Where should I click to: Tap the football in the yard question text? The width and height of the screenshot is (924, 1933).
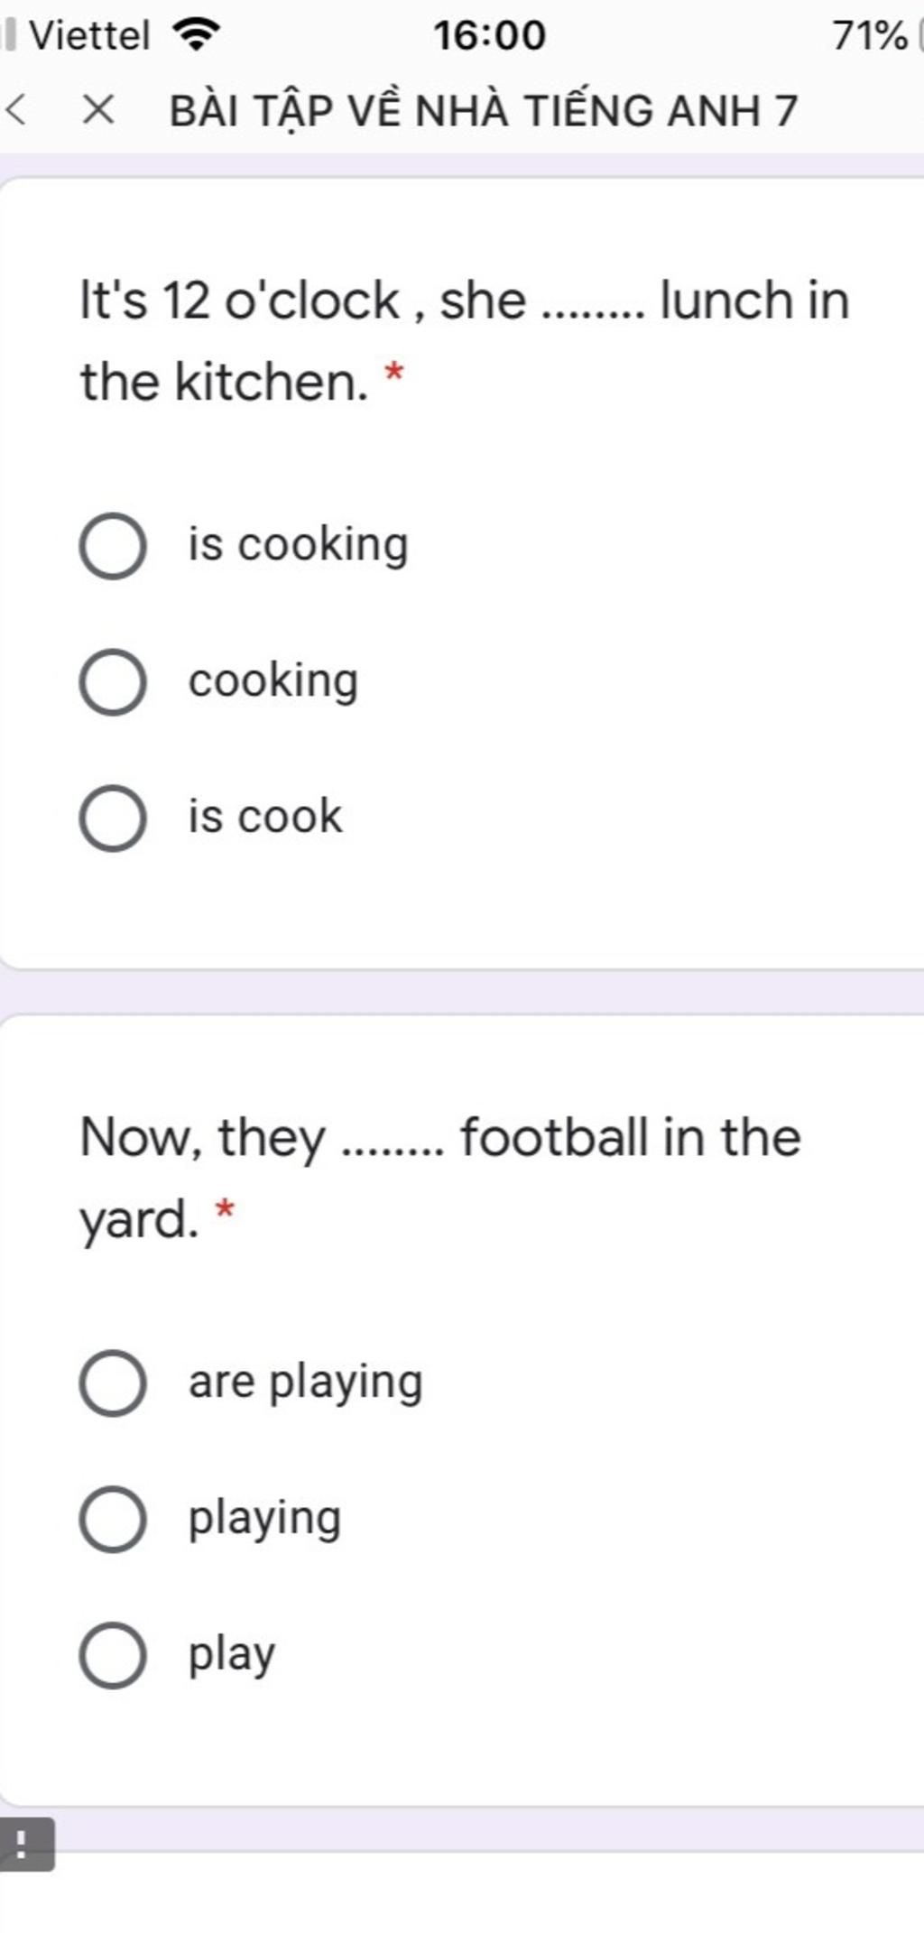(440, 1178)
